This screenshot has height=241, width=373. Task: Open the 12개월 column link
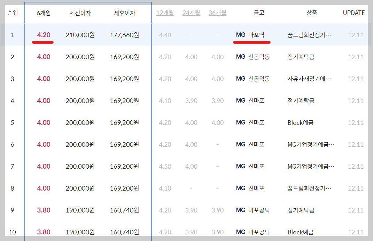[x=165, y=12]
